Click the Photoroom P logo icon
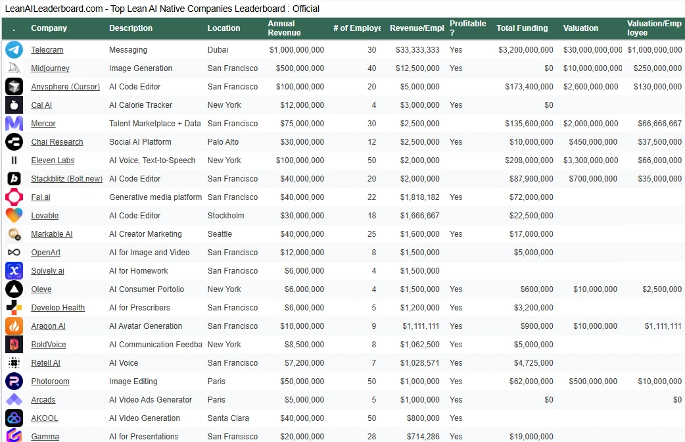Viewport: 685px width, 442px height. coord(14,381)
